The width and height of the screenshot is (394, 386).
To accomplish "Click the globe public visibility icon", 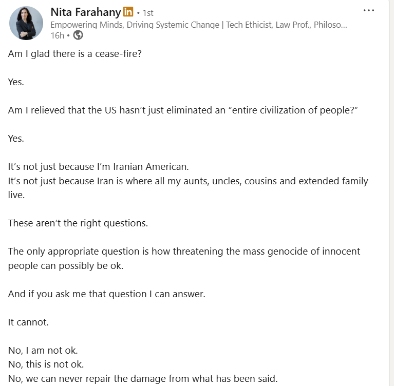I will [x=78, y=35].
